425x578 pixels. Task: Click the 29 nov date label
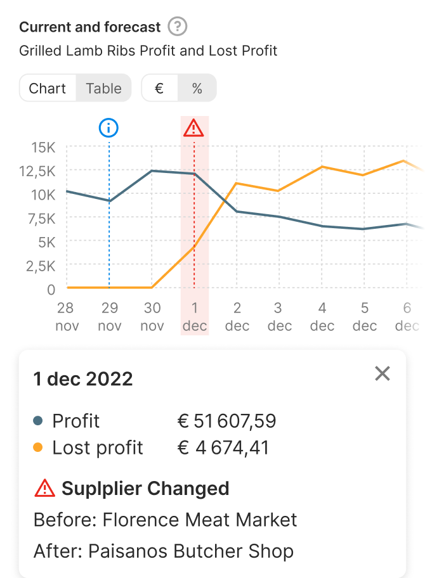[x=109, y=317]
